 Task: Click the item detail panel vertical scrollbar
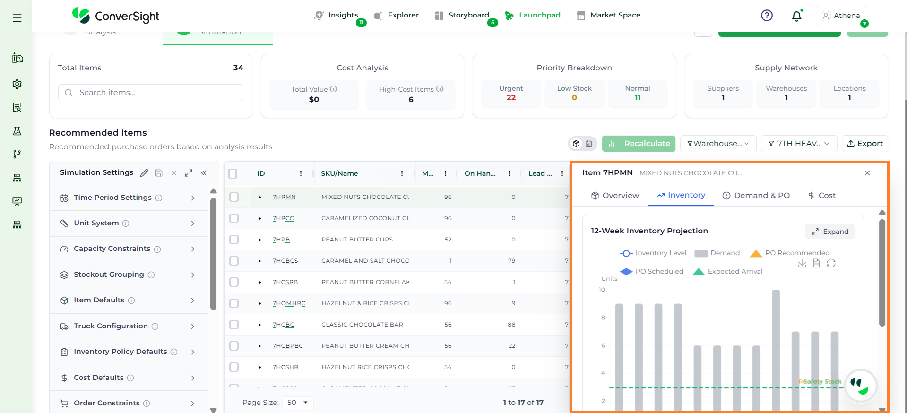pyautogui.click(x=882, y=272)
